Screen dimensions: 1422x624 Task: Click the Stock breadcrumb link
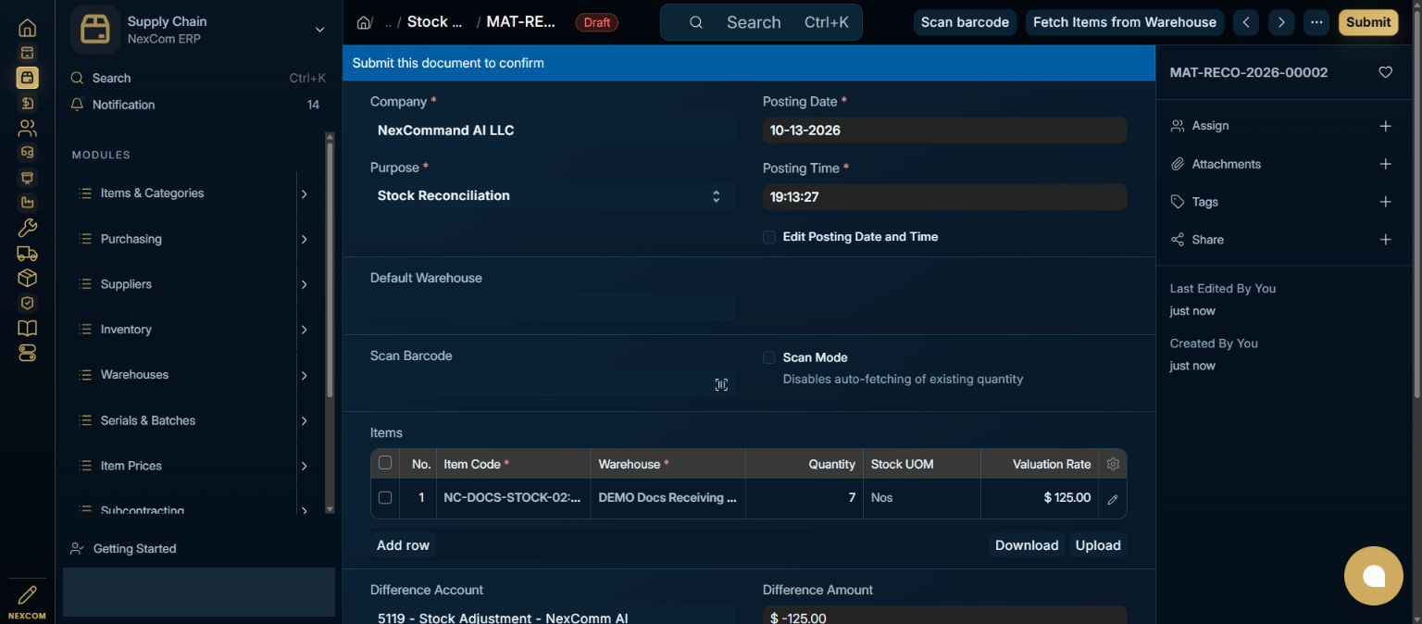click(x=434, y=22)
